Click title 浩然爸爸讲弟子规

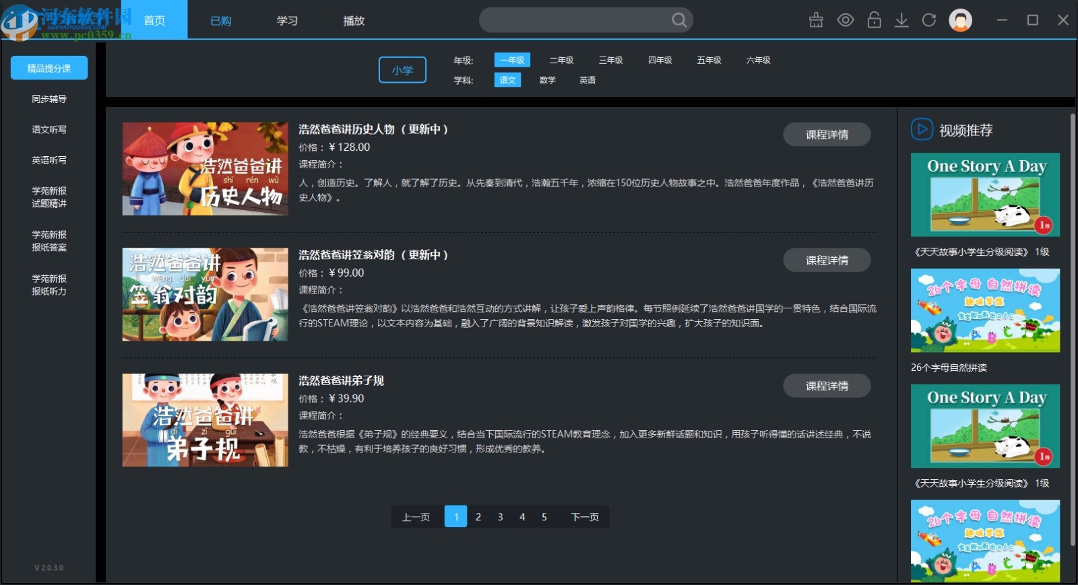pos(341,381)
